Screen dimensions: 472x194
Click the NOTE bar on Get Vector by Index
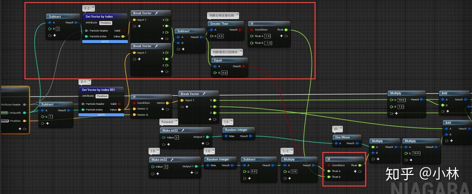(105, 41)
